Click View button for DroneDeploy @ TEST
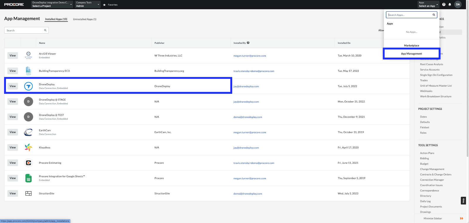Screen dimensions: 469x223 pyautogui.click(x=13, y=117)
